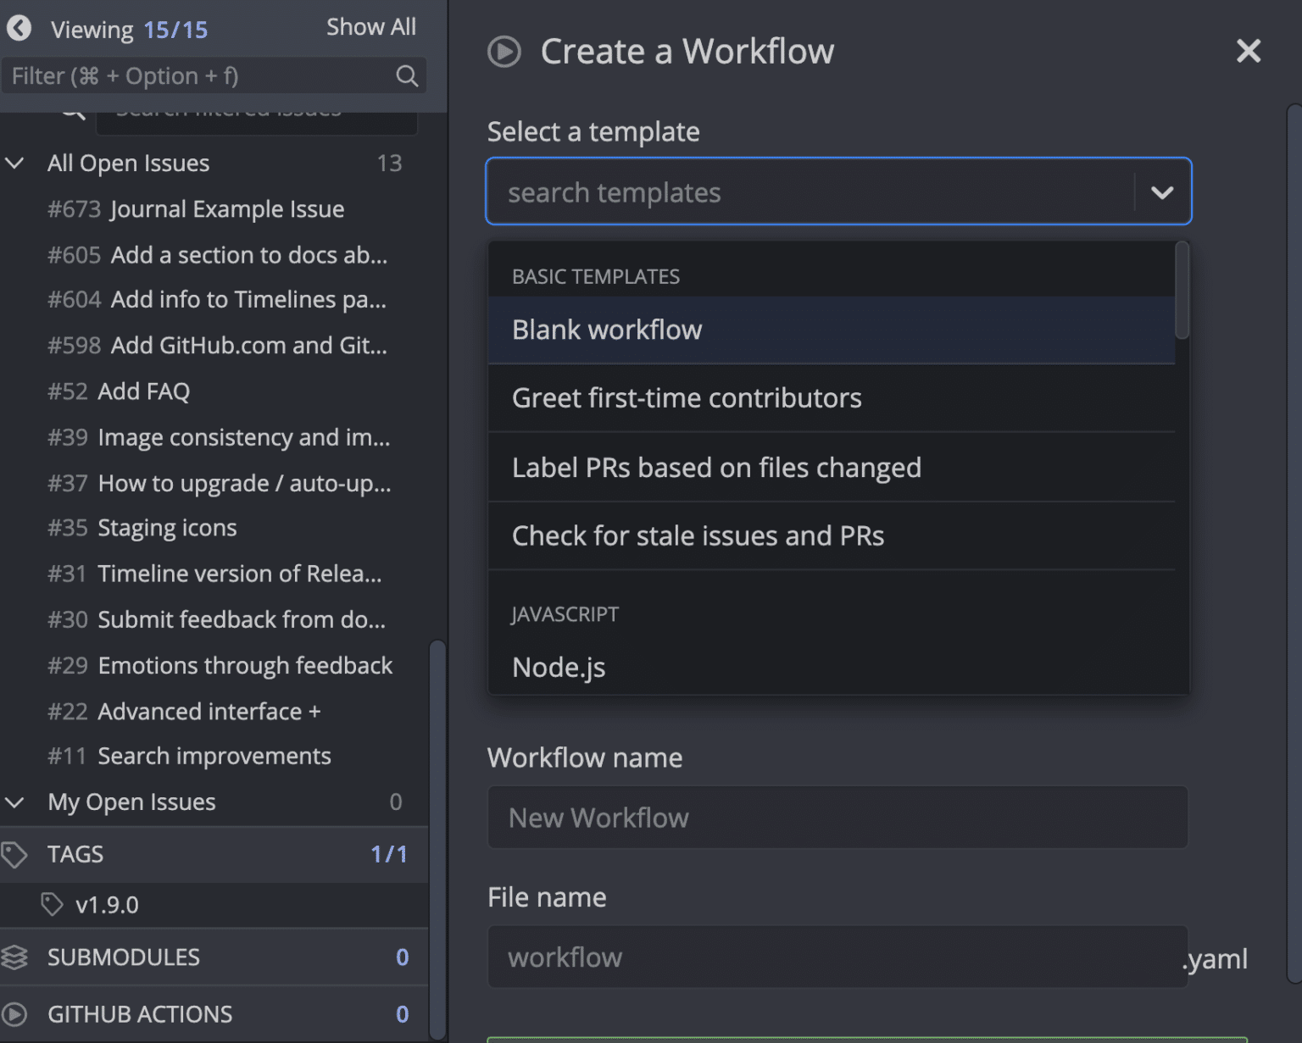Select the Blank workflow template

[607, 330]
